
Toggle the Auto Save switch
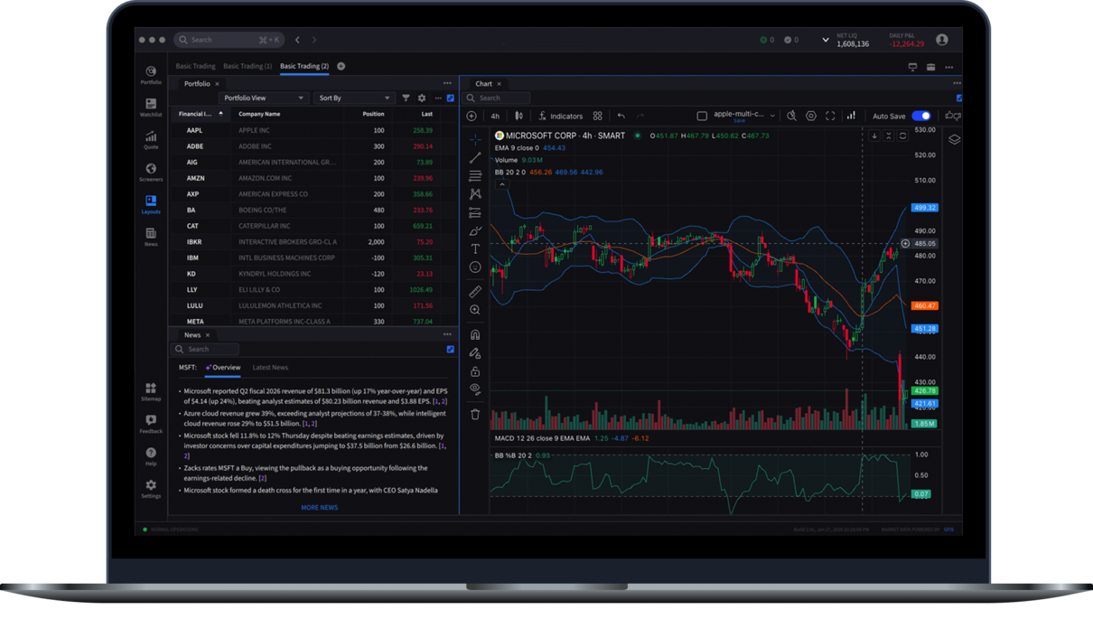point(921,116)
